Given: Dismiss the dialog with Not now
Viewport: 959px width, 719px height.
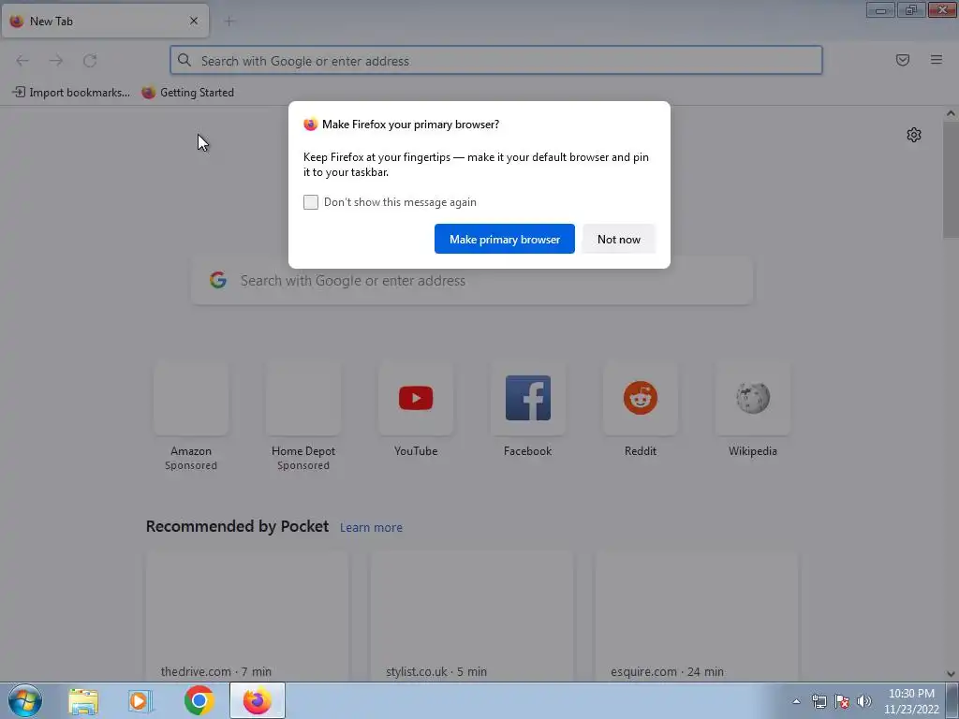Looking at the screenshot, I should [x=619, y=239].
